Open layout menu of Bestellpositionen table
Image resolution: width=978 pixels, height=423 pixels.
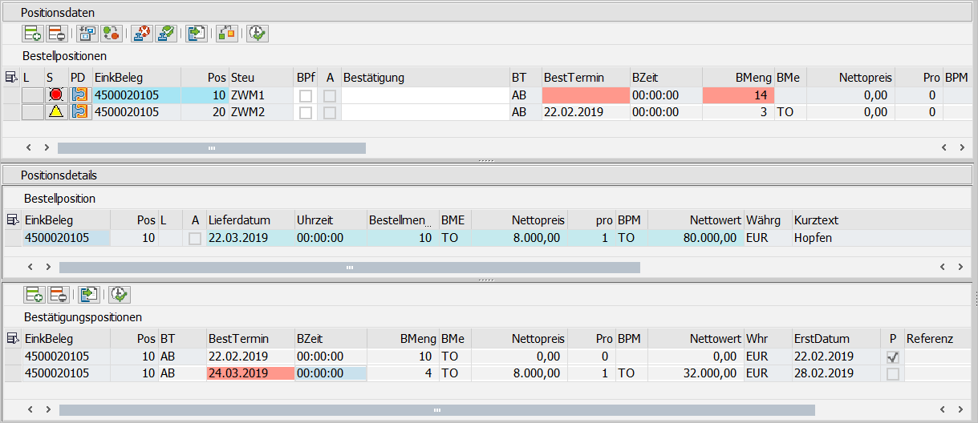click(x=11, y=78)
